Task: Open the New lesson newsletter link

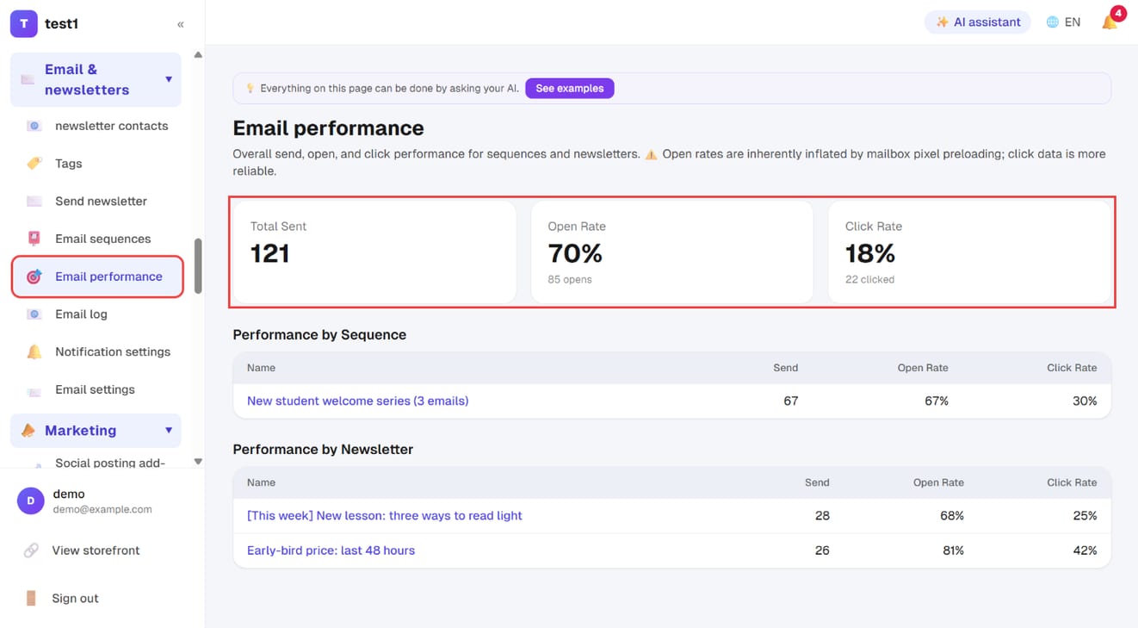Action: pos(385,515)
